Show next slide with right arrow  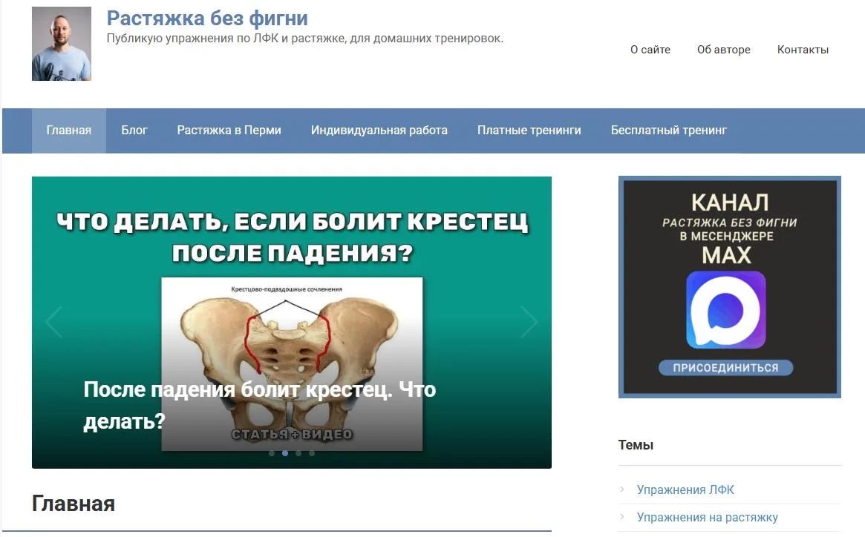(x=529, y=321)
